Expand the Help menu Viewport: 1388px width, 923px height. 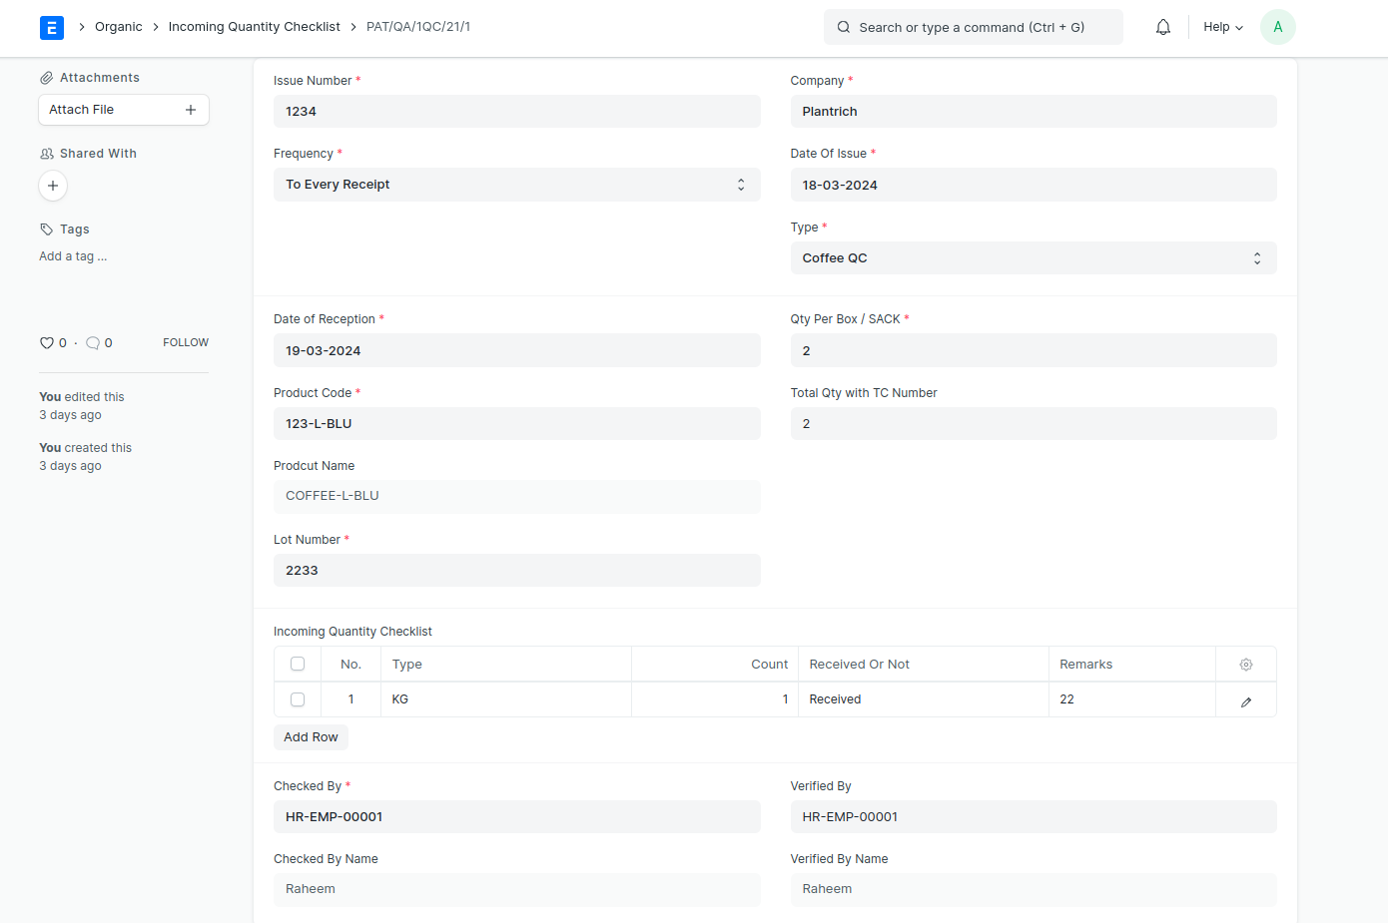click(1222, 28)
